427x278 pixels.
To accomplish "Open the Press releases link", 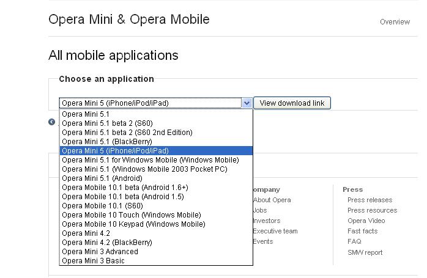I will point(369,200).
